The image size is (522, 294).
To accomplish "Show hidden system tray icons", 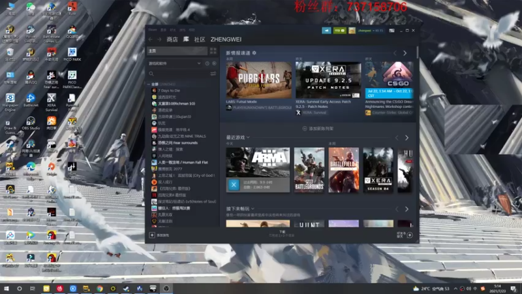I will 455,288.
